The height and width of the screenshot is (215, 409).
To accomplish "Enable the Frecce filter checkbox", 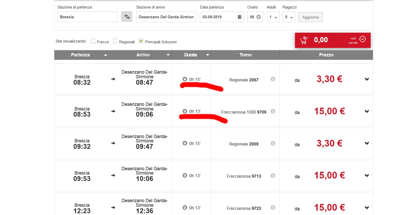I will pos(93,41).
